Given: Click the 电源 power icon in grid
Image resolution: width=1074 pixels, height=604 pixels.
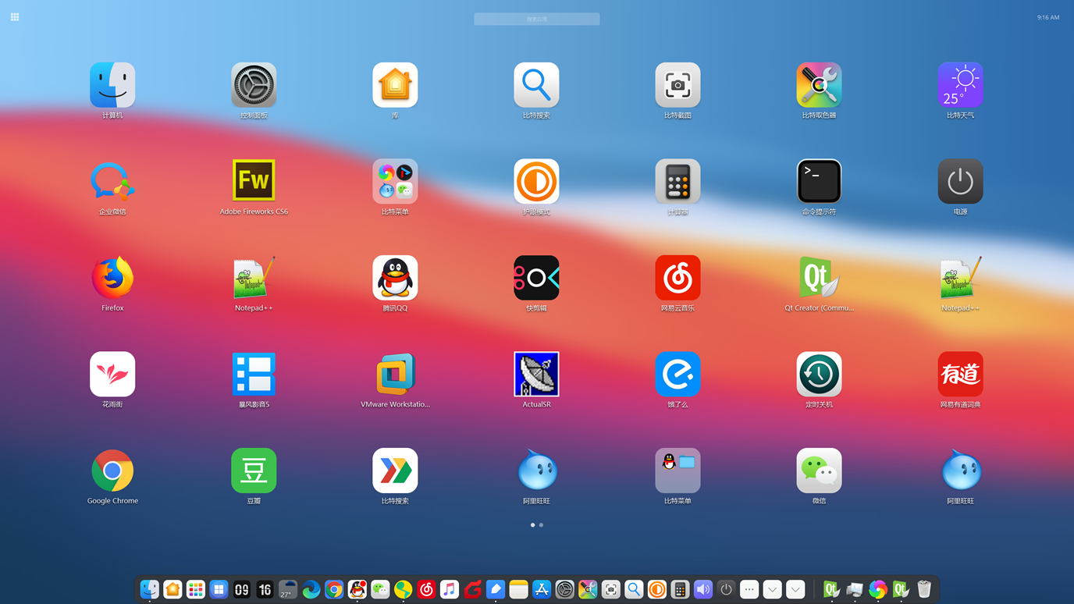Looking at the screenshot, I should coord(960,182).
